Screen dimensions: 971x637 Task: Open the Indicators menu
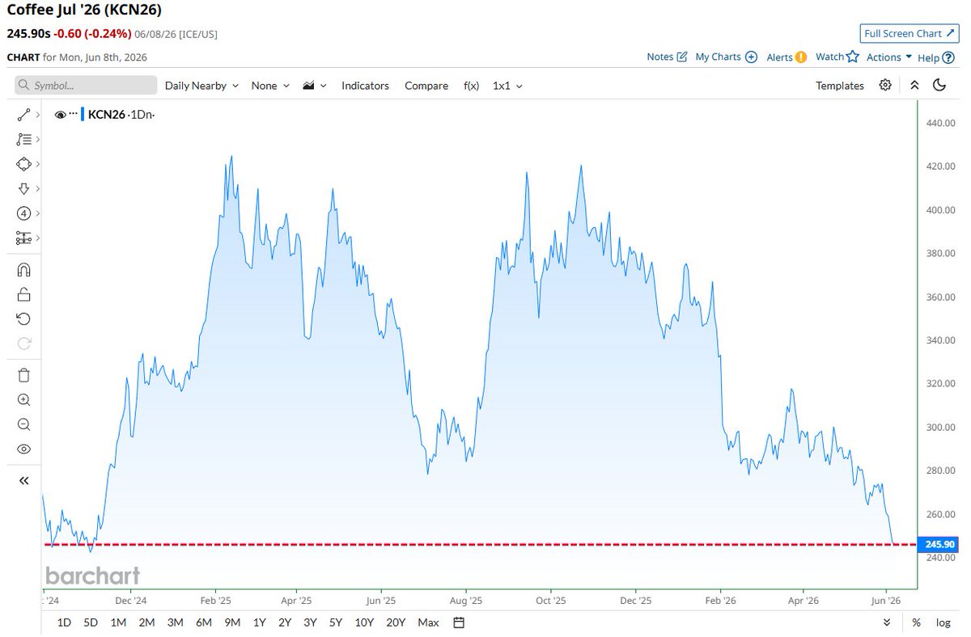(365, 86)
